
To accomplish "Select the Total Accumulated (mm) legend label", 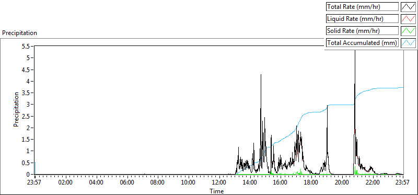I will coord(362,43).
